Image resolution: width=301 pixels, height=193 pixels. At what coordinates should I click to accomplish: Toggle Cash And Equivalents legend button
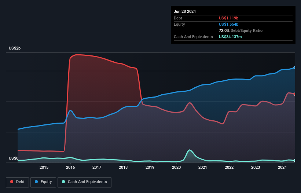pyautogui.click(x=84, y=182)
